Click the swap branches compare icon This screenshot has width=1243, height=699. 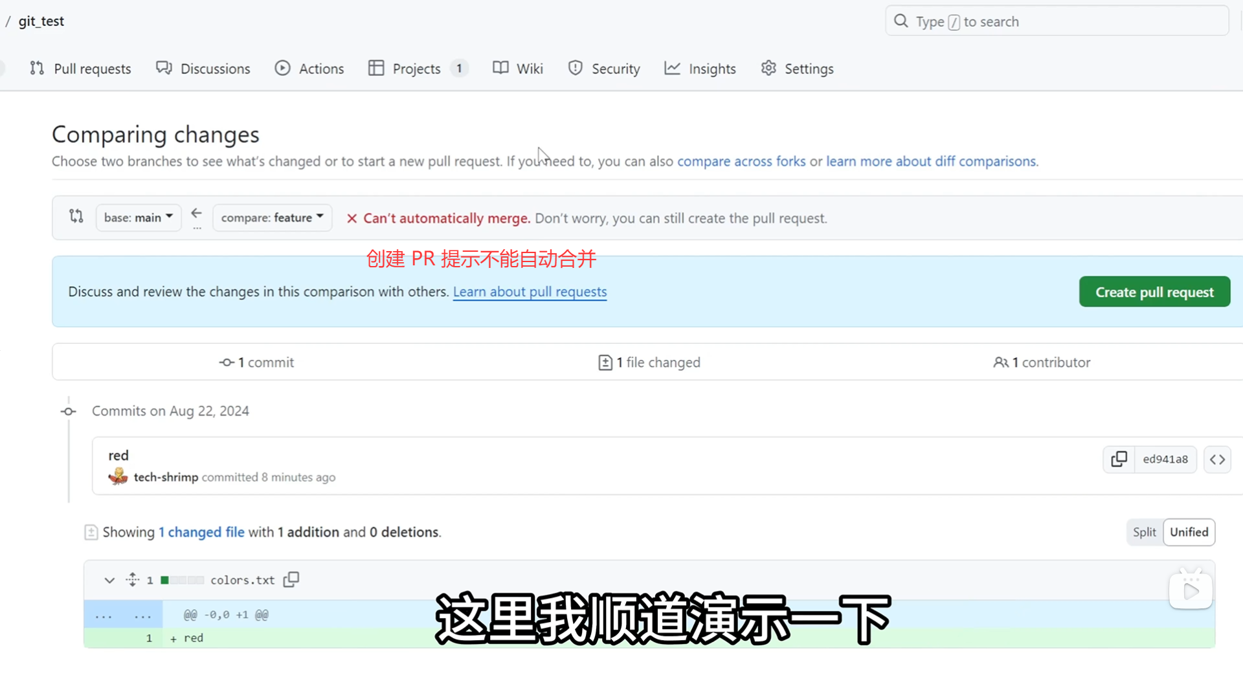76,217
